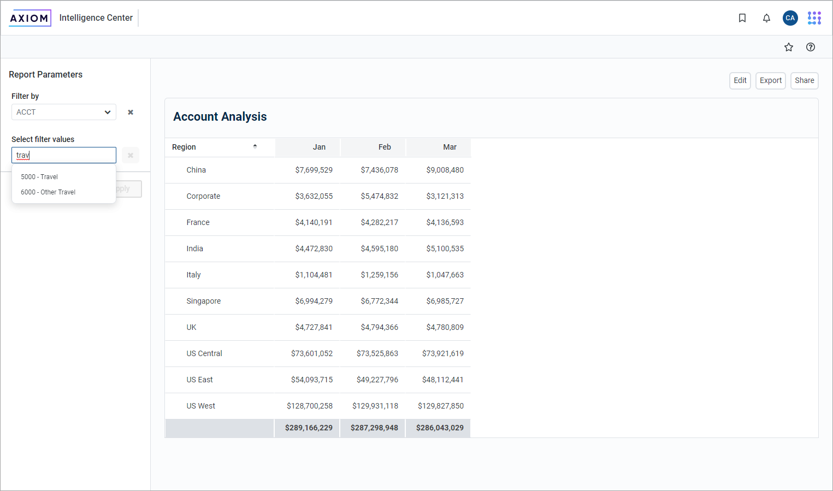The width and height of the screenshot is (833, 491).
Task: Open help via question mark icon
Action: pyautogui.click(x=810, y=47)
